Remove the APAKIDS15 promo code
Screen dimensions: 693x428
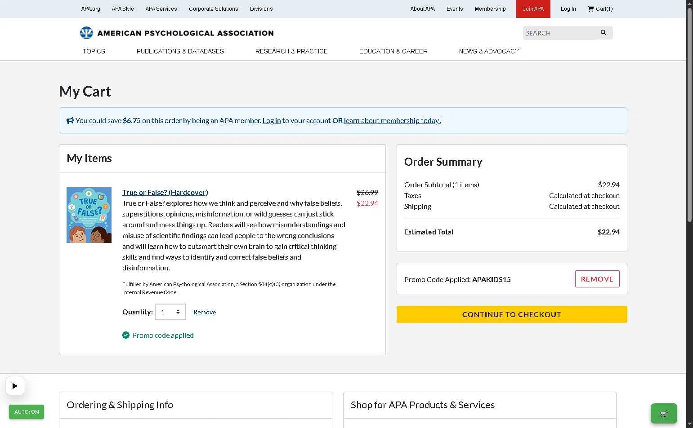[x=597, y=279]
